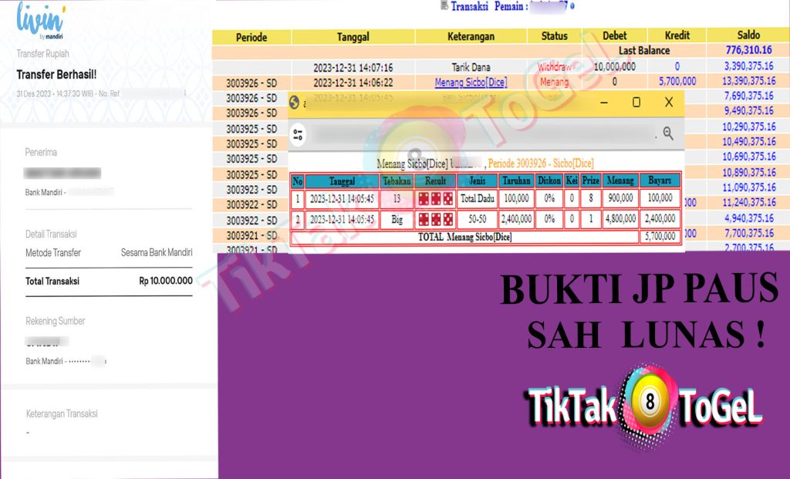Screen dimensions: 790x479
Task: Click the 4,800,000 win amount
Action: (620, 218)
